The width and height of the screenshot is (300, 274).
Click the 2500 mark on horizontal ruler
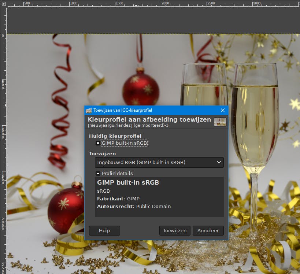pos(211,3)
